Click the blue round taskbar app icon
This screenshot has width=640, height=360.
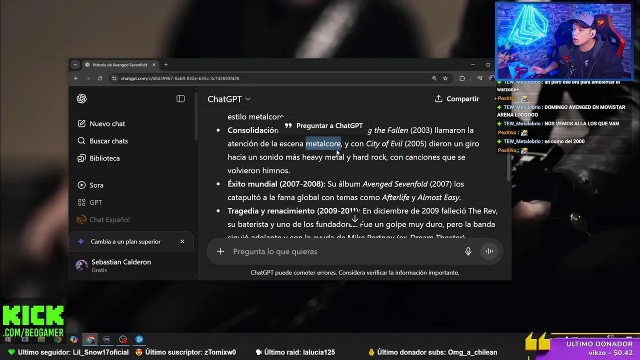pos(139,339)
